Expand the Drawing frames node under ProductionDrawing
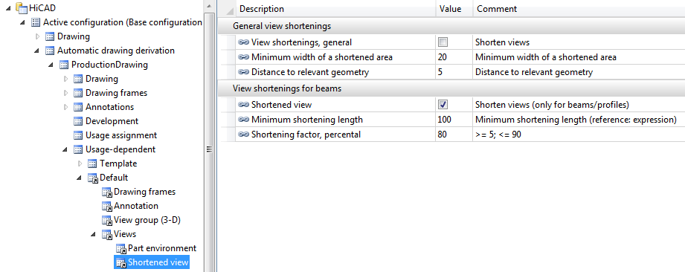The image size is (685, 272). pos(66,93)
